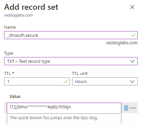This screenshot has height=129, width=141.
Task: Click the TTL label with required asterisk
Action: (x=9, y=73)
